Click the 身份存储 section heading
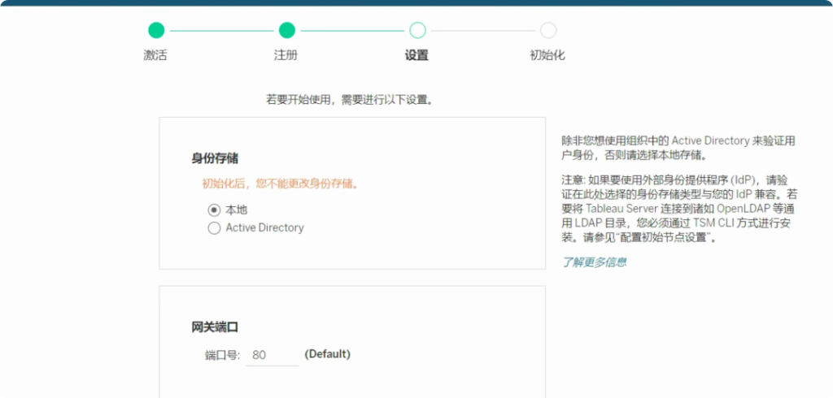 coord(215,158)
